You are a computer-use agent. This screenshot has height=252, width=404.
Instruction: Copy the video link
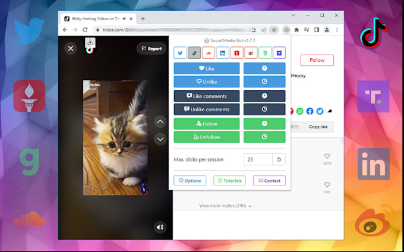[318, 127]
